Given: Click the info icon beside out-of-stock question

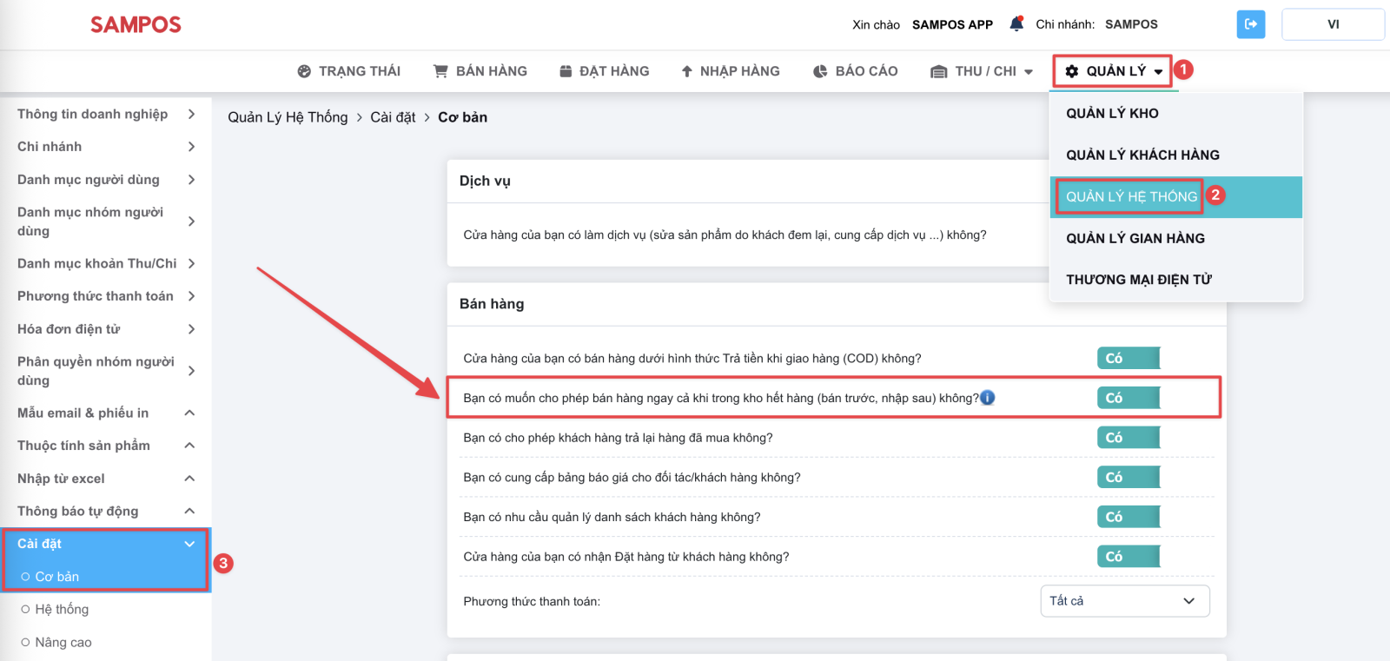Looking at the screenshot, I should [x=988, y=398].
